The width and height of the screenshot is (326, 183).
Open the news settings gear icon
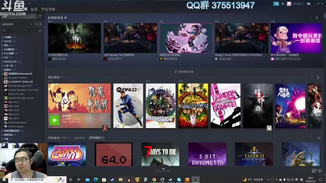click(x=66, y=18)
